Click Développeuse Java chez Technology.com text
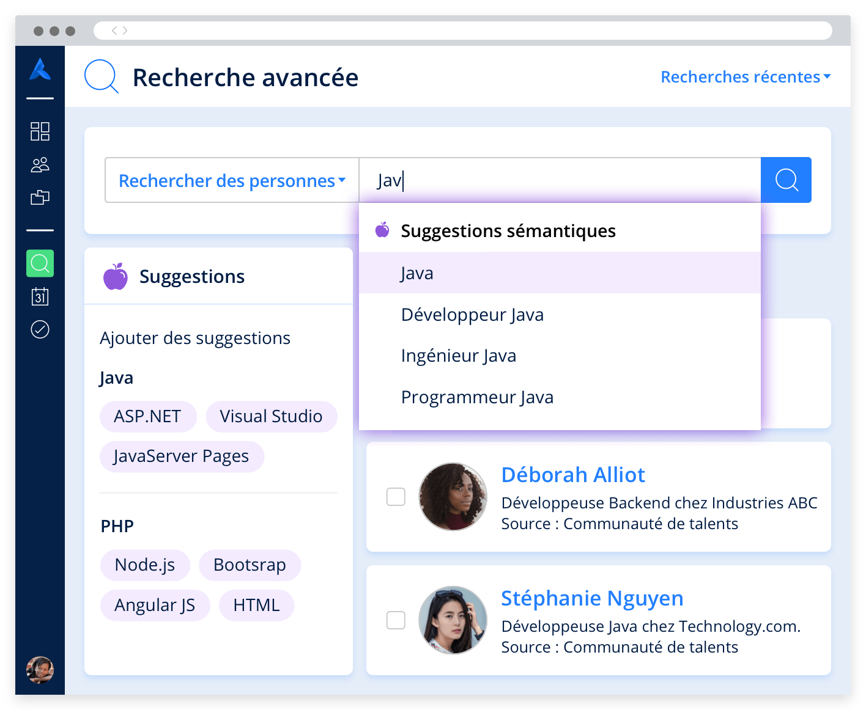This screenshot has width=866, height=710. click(651, 626)
